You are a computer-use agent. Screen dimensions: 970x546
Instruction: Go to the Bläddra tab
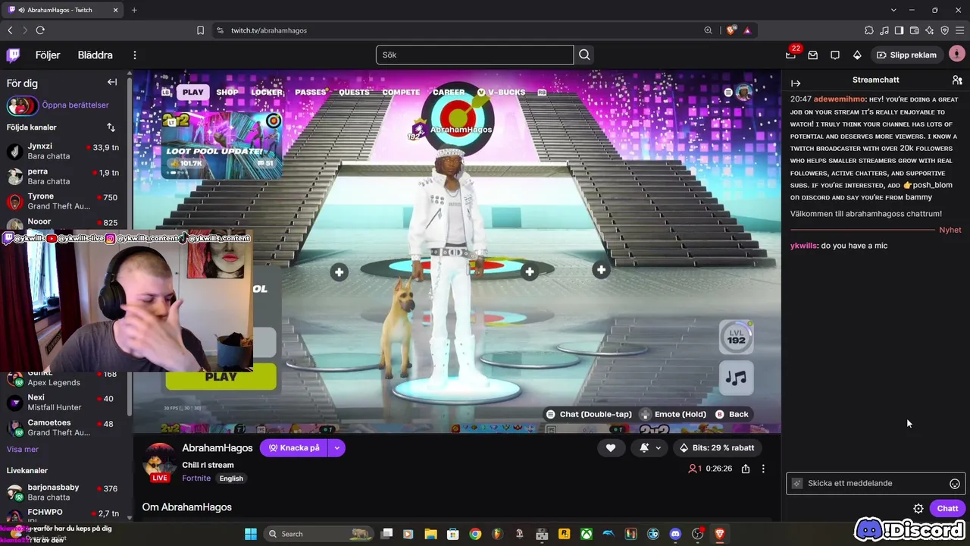[x=95, y=55]
